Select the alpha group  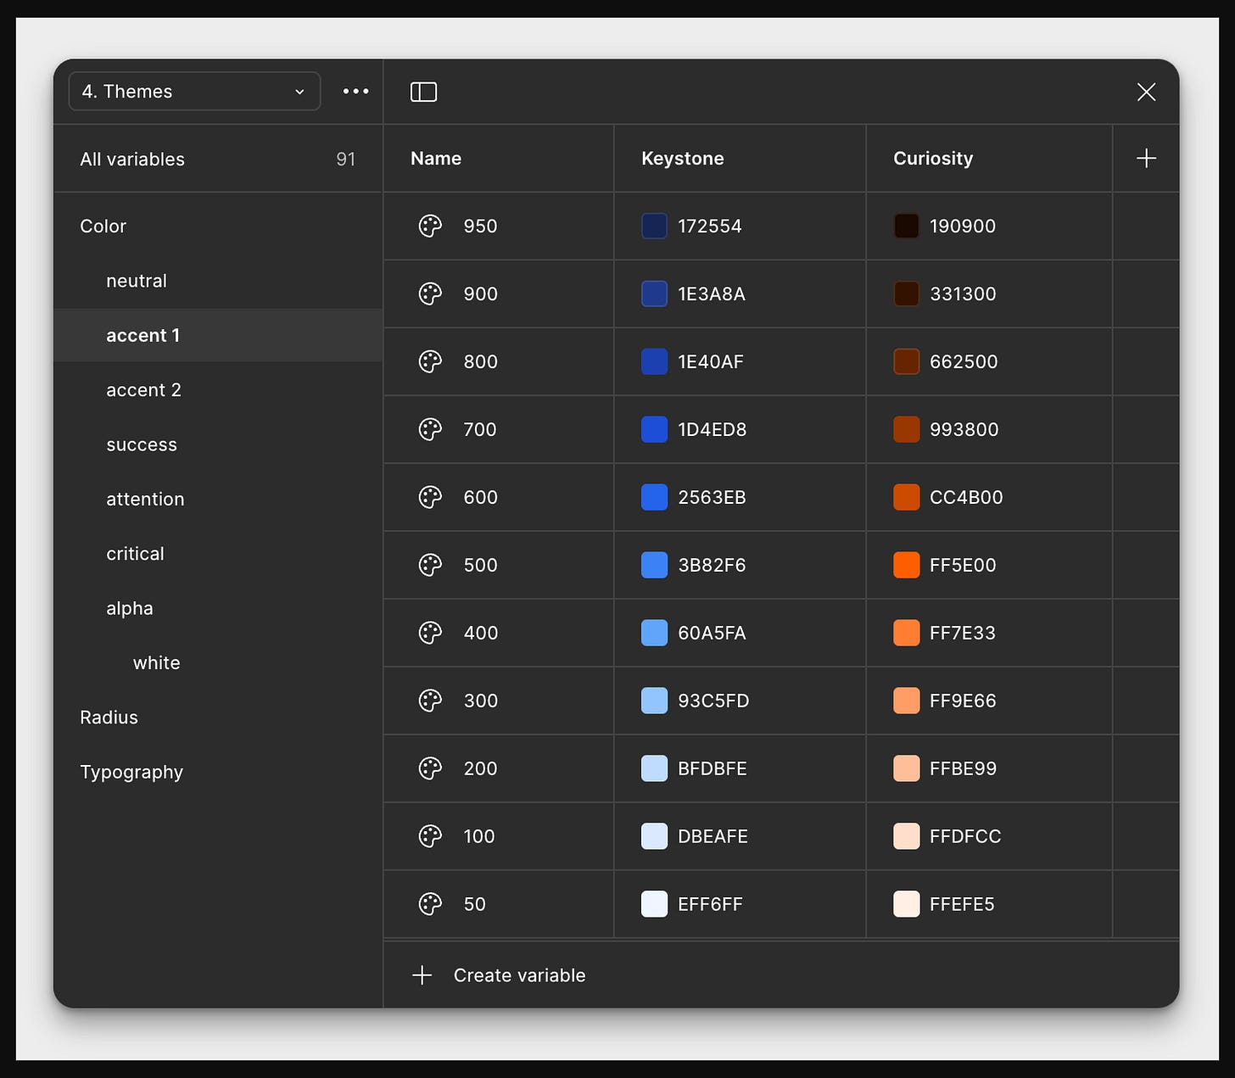[218, 608]
